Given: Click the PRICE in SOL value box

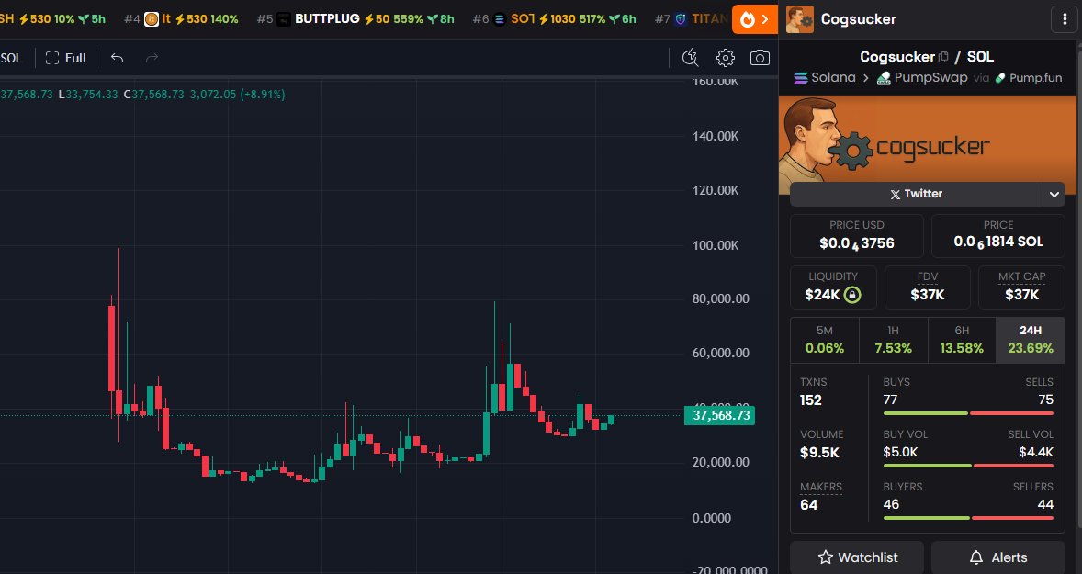Looking at the screenshot, I should [x=998, y=236].
